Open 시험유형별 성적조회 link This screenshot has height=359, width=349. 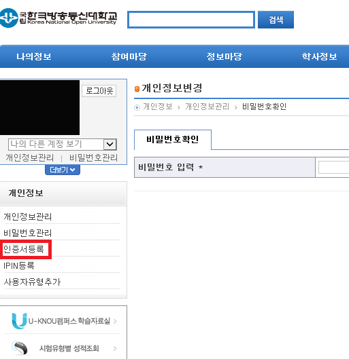click(69, 348)
